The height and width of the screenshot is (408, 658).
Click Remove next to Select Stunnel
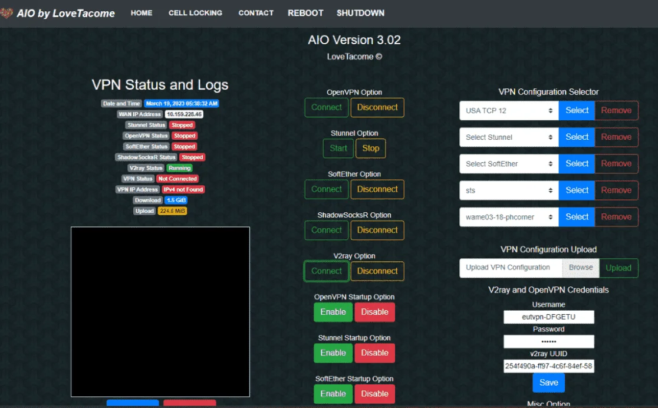616,137
